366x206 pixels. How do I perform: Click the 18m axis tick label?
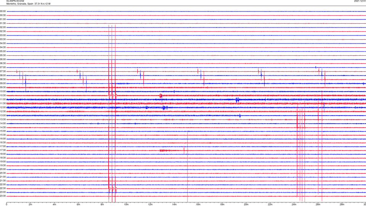(222, 204)
